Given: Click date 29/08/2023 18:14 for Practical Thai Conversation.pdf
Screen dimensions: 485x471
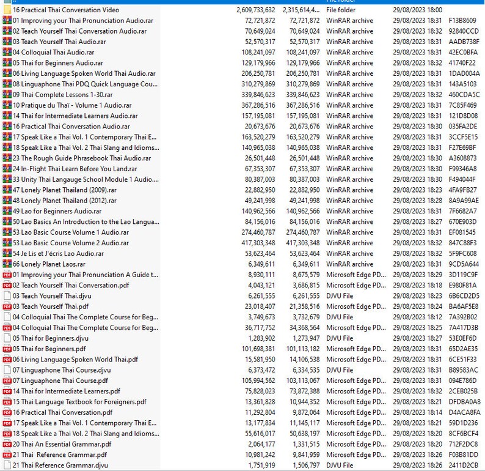Looking at the screenshot, I should [418, 412].
